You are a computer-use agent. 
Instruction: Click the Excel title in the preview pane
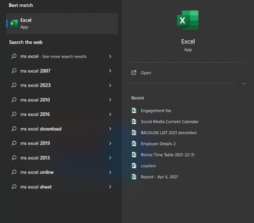[x=188, y=42]
